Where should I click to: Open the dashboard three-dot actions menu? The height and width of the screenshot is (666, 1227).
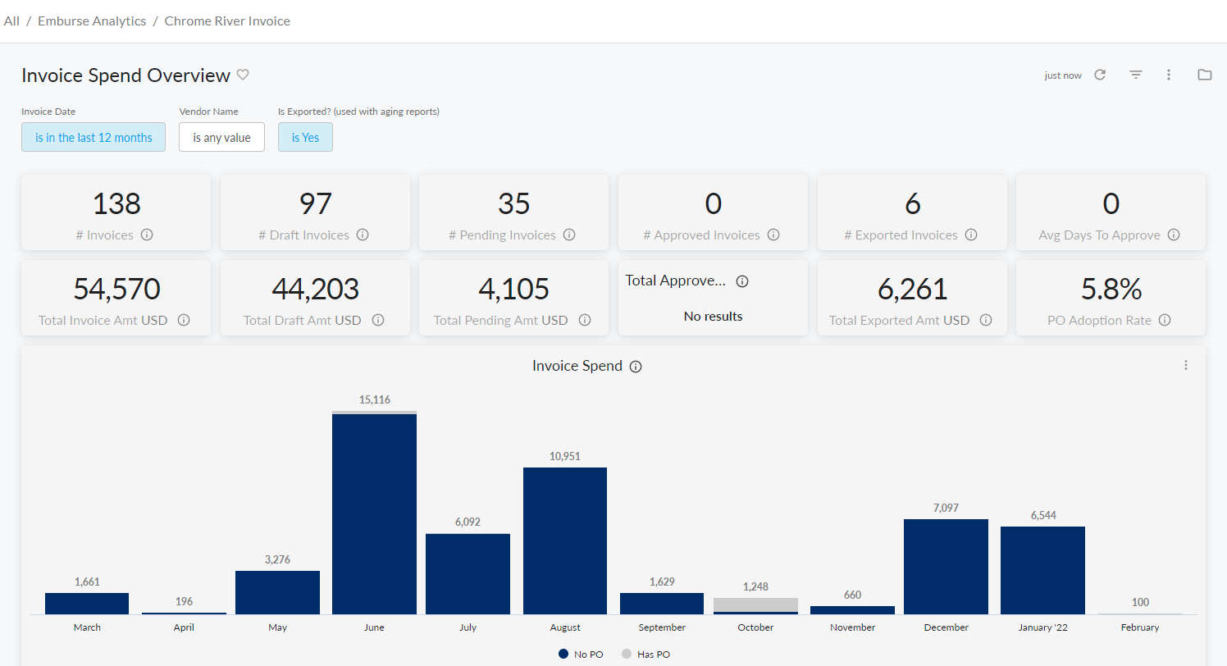[x=1169, y=75]
